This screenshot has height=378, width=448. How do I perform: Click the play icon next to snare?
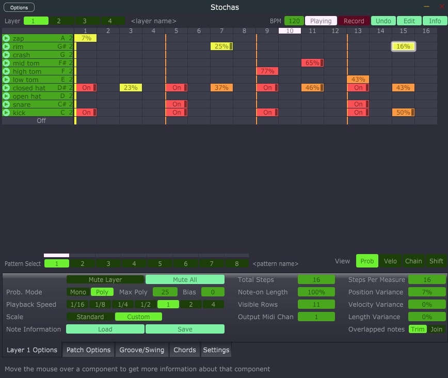(x=5, y=104)
